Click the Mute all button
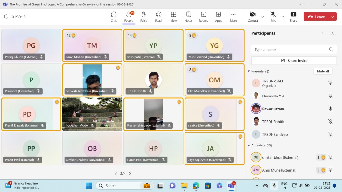This screenshot has height=192, width=342. [323, 71]
